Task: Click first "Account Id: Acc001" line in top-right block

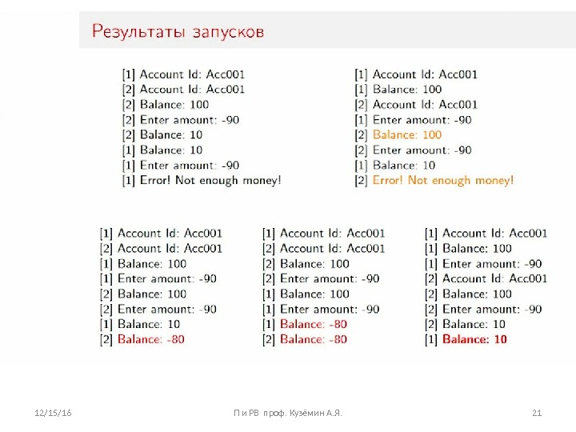Action: 416,74
